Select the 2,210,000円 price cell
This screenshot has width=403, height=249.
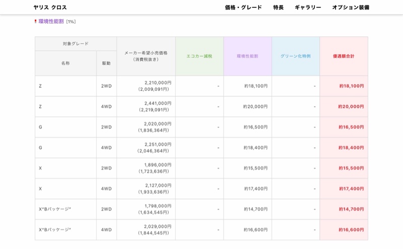pyautogui.click(x=146, y=86)
